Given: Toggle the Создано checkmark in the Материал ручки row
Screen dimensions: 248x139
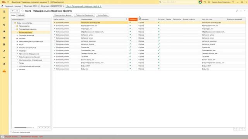Looking at the screenshot, I should (130, 38).
